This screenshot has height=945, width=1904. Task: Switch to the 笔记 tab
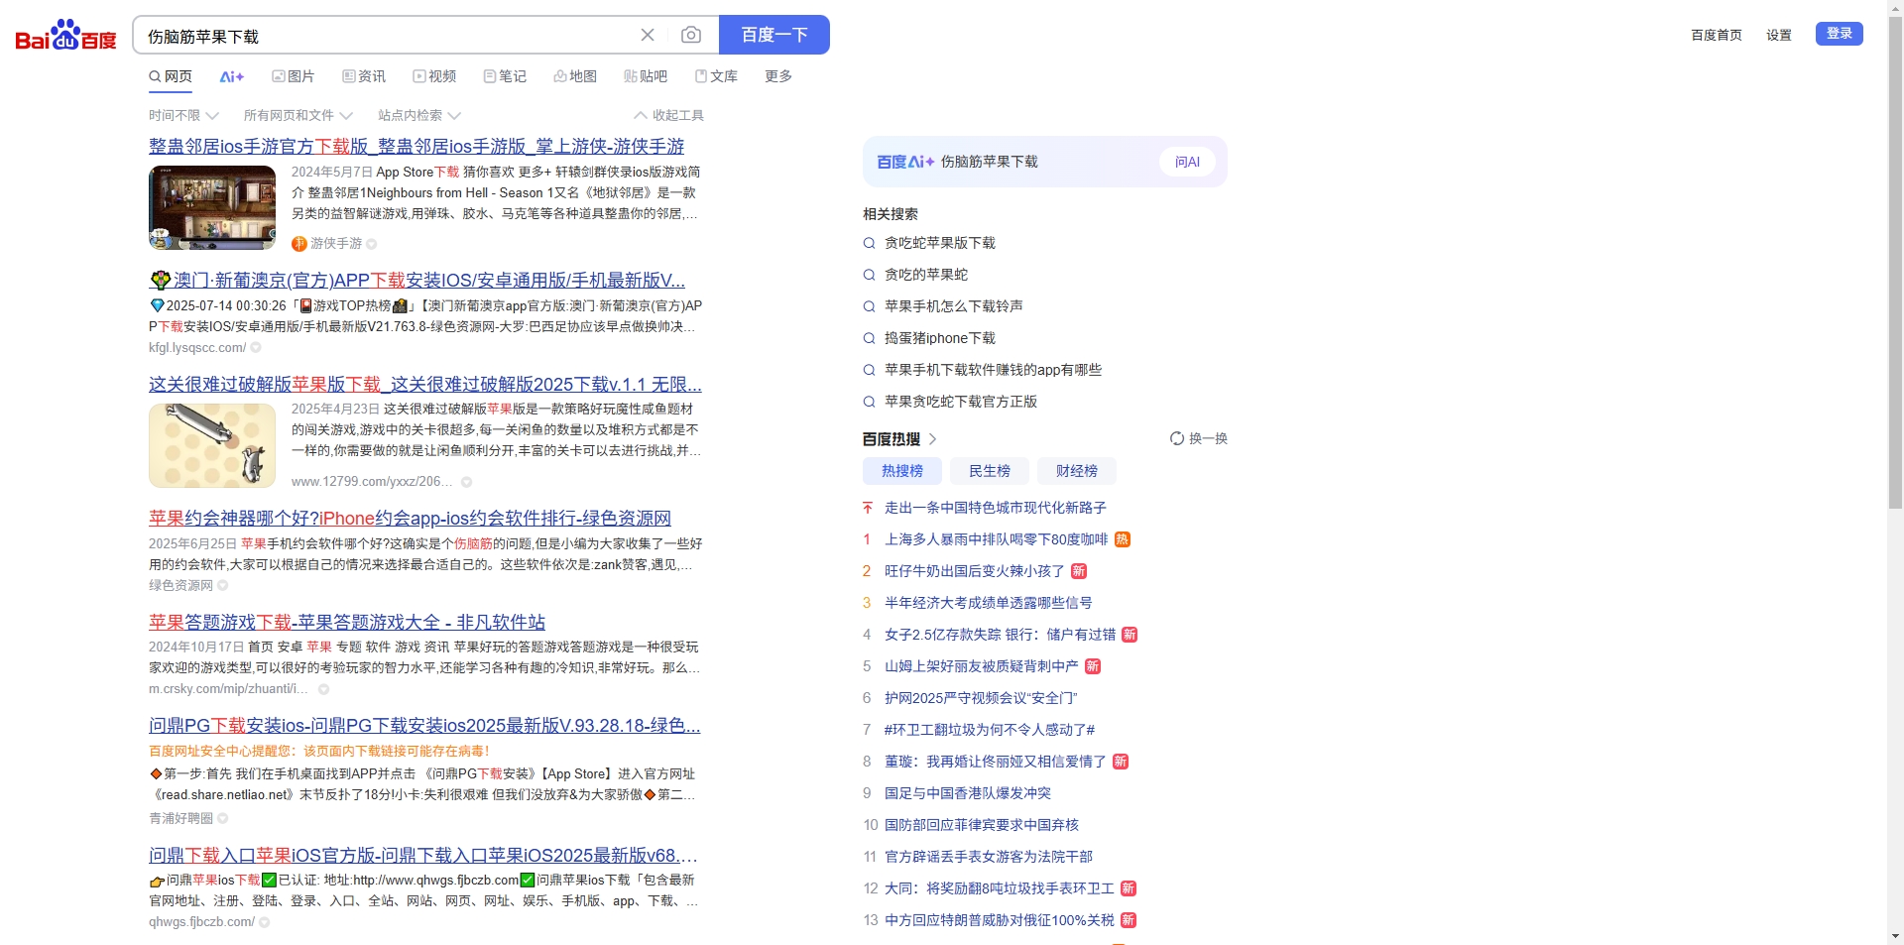(x=505, y=76)
